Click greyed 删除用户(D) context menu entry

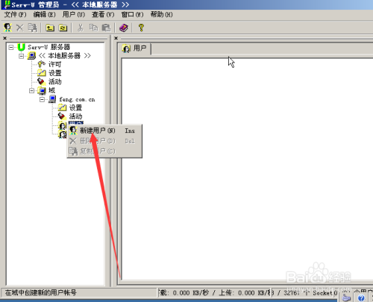104,141
